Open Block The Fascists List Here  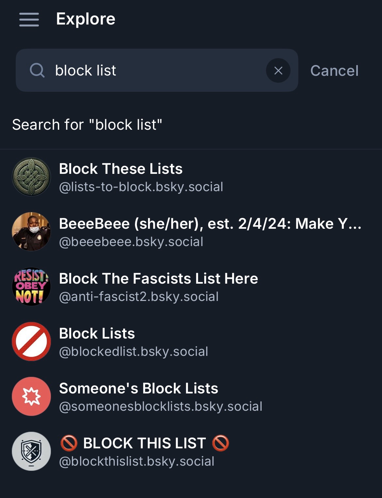[x=158, y=279]
